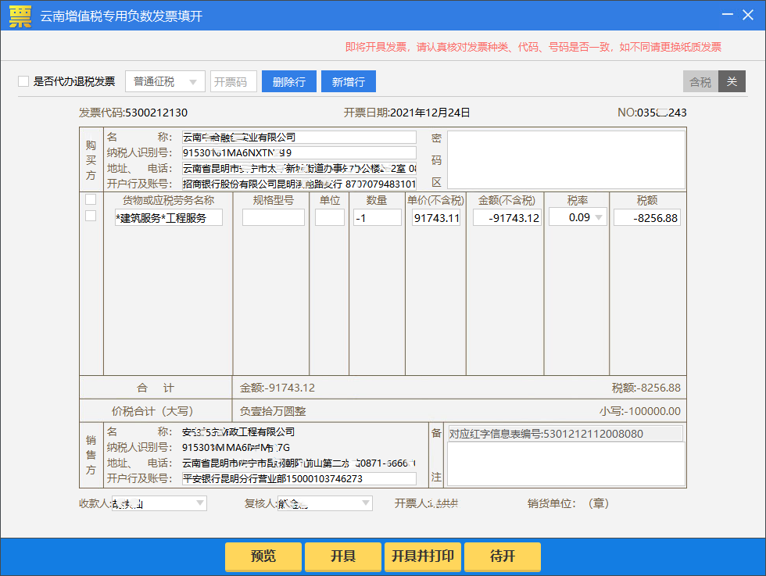Screen dimensions: 766x576
Task: Click the 单价 field showing 91743.11
Action: [436, 217]
